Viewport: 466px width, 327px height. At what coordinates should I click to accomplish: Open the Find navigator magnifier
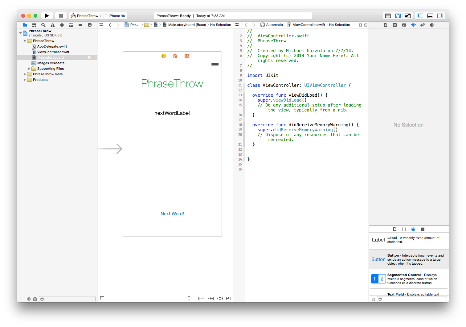point(43,25)
